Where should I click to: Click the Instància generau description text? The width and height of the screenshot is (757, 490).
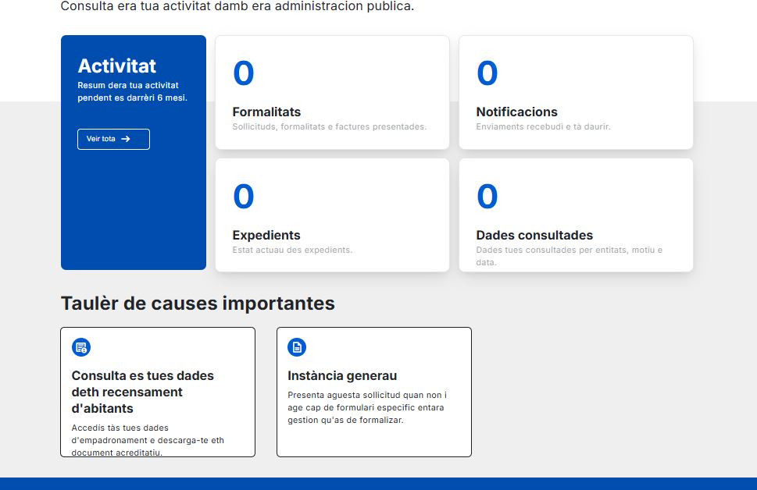(x=367, y=407)
